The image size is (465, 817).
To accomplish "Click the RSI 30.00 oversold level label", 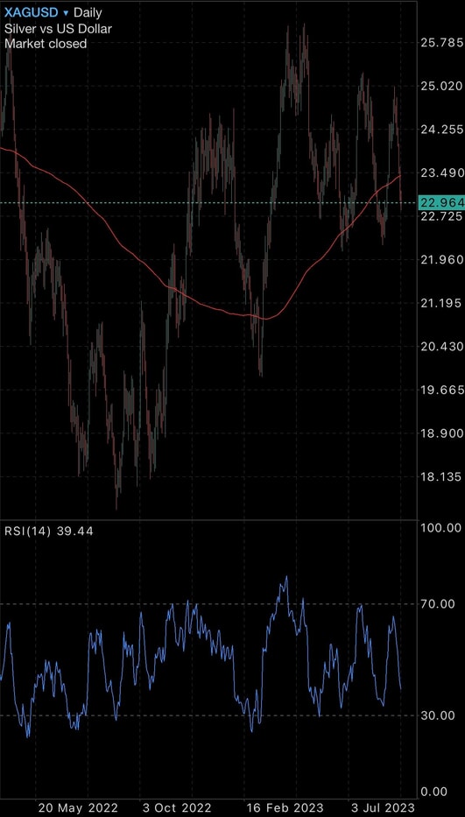I will pyautogui.click(x=440, y=715).
